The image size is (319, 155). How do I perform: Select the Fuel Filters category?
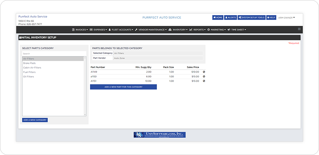pyautogui.click(x=53, y=72)
